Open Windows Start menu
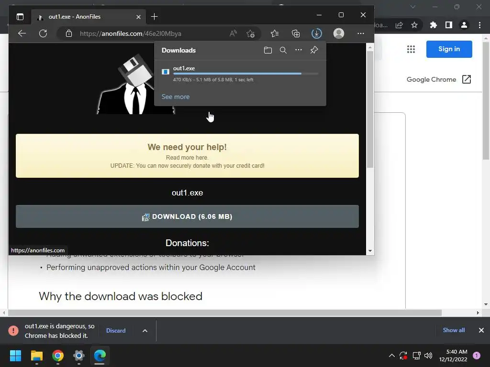The height and width of the screenshot is (367, 490). pos(15,356)
